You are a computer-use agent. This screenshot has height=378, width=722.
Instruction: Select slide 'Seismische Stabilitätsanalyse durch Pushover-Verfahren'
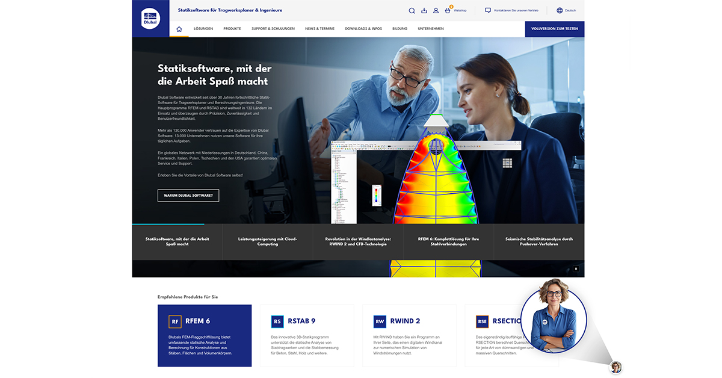coord(539,241)
